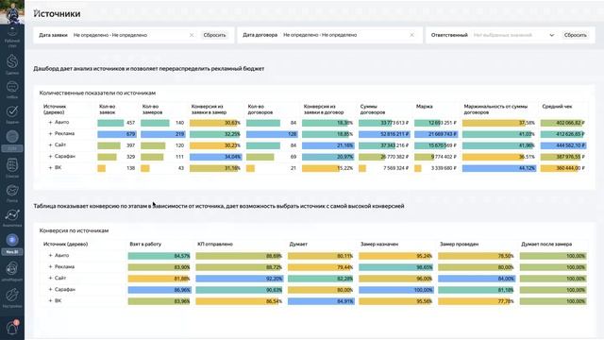Click the Источники page title
The height and width of the screenshot is (340, 604).
[x=57, y=13]
